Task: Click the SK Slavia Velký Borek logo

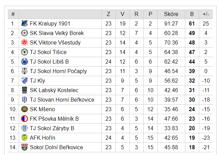Action: click(25, 33)
